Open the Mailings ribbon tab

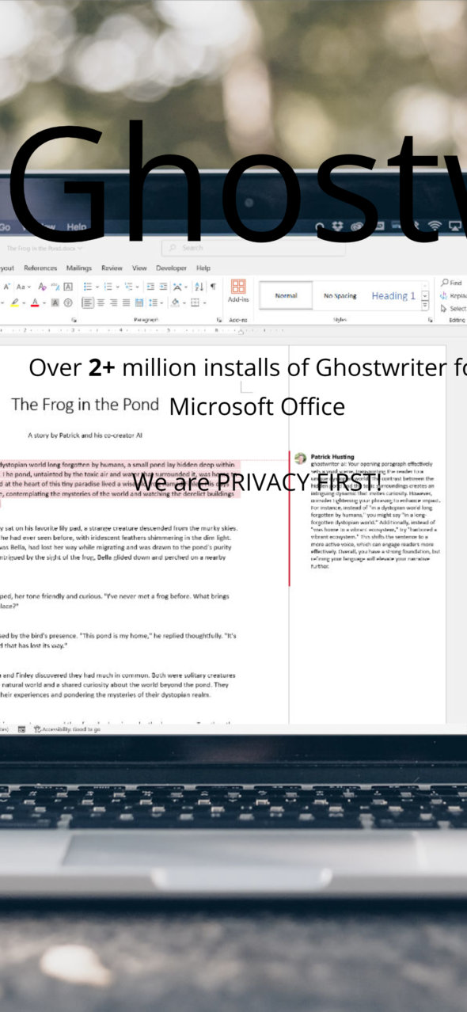[78, 268]
